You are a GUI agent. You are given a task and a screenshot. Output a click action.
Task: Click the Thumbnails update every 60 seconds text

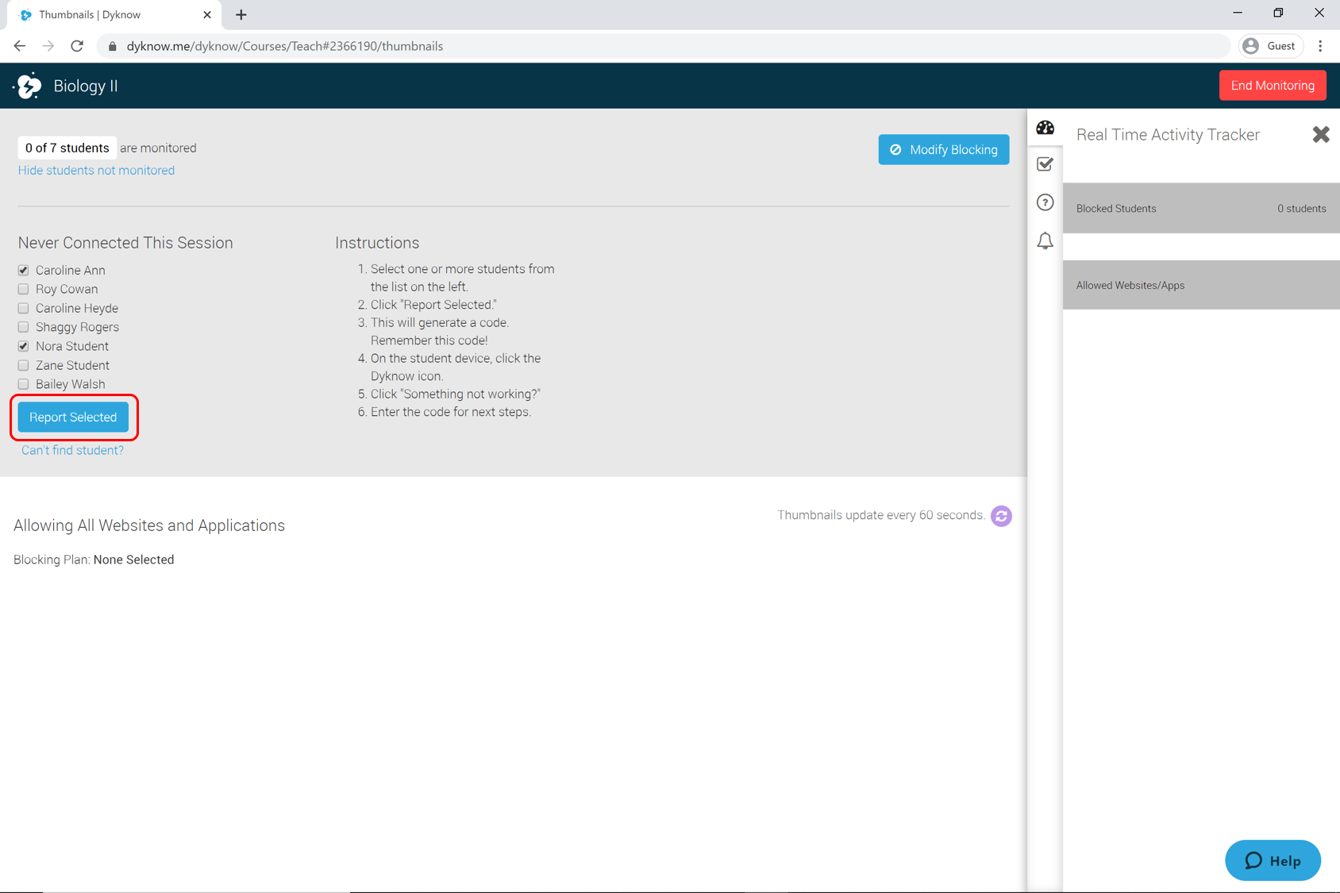point(881,515)
